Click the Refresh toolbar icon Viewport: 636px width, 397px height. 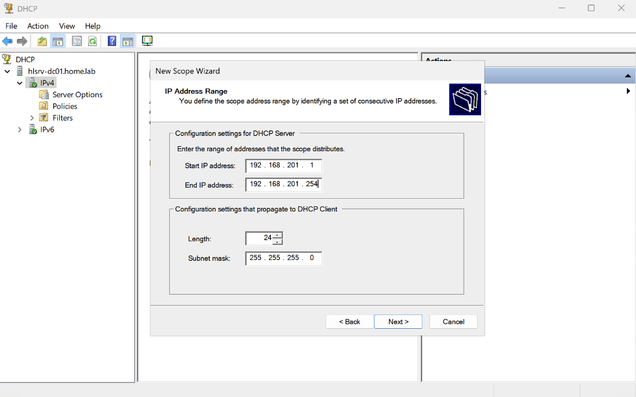click(93, 41)
